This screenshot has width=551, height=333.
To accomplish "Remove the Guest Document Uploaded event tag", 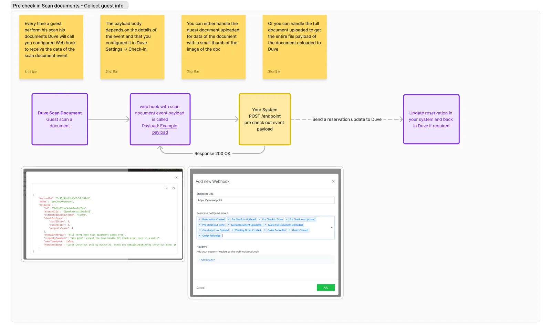I will (228, 225).
